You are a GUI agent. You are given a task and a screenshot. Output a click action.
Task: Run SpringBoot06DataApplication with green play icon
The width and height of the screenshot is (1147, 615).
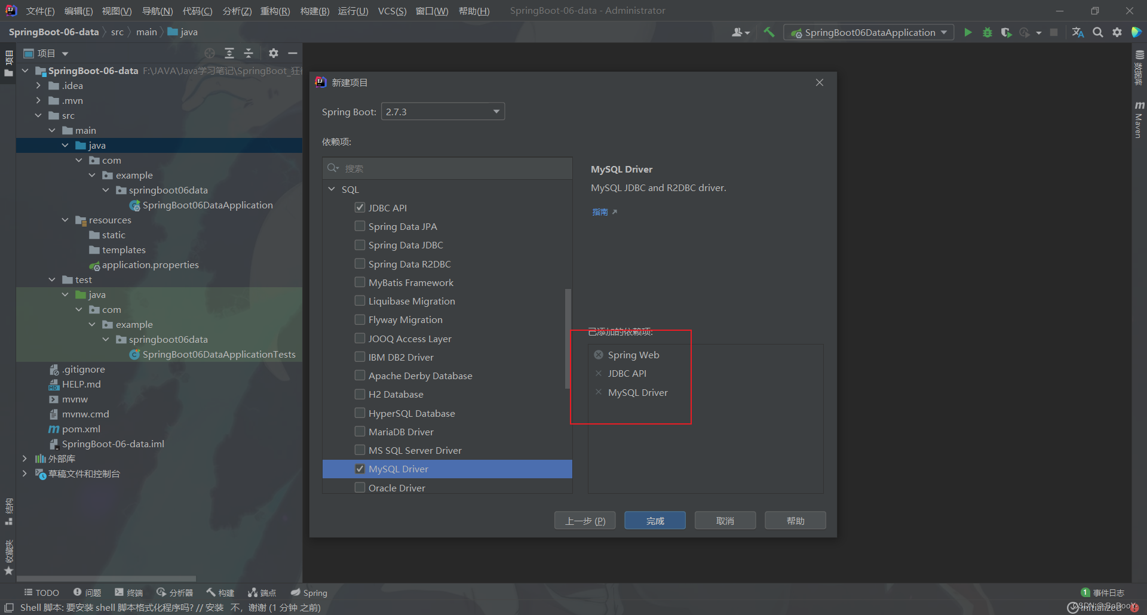pos(968,32)
